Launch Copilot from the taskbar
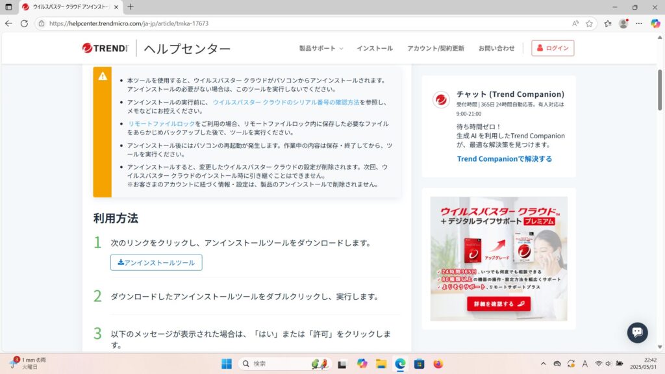Image resolution: width=665 pixels, height=374 pixels. click(362, 364)
